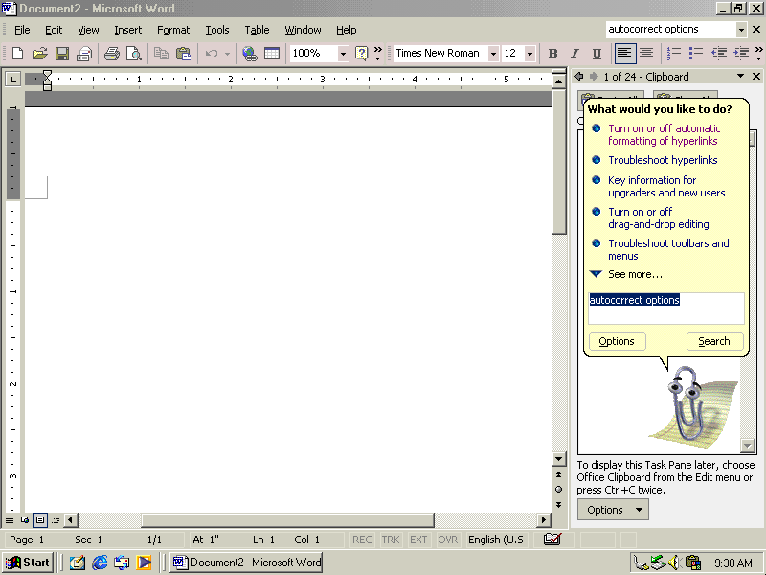Open the Times New Roman font dropdown
The height and width of the screenshot is (575, 766).
click(493, 54)
